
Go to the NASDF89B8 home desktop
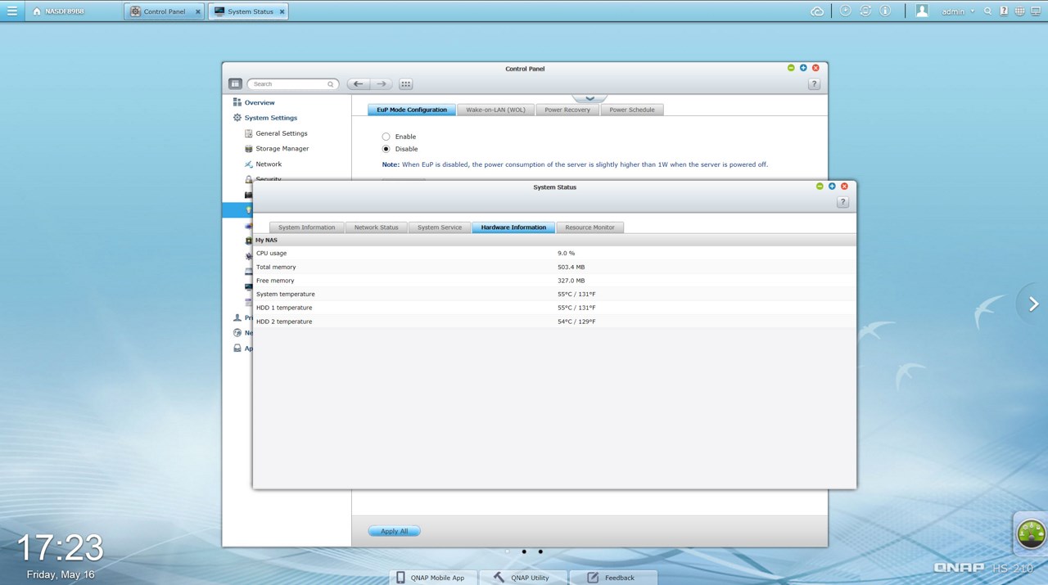click(x=59, y=11)
